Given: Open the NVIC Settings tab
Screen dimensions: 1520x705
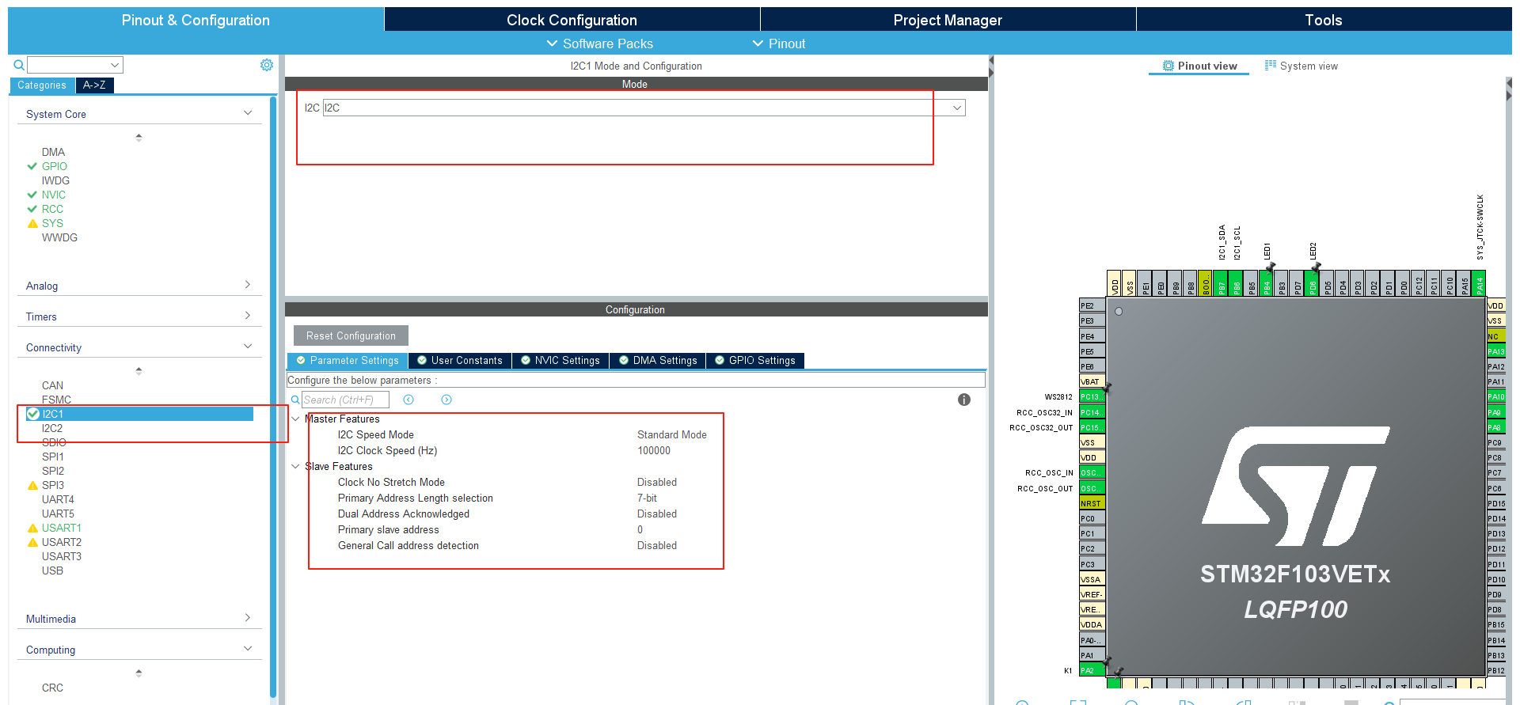Looking at the screenshot, I should click(x=560, y=361).
